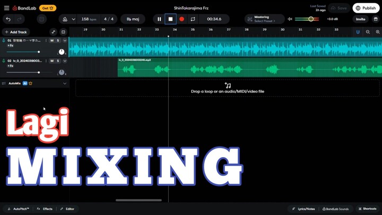Mute track 01 with M button
The height and width of the screenshot is (215, 382).
click(x=51, y=40)
